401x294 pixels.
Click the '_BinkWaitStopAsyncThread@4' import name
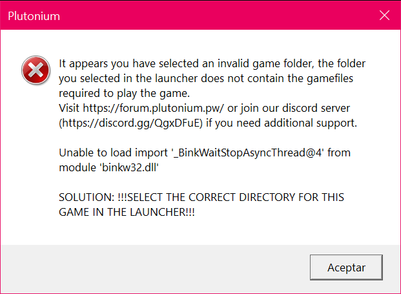point(247,152)
